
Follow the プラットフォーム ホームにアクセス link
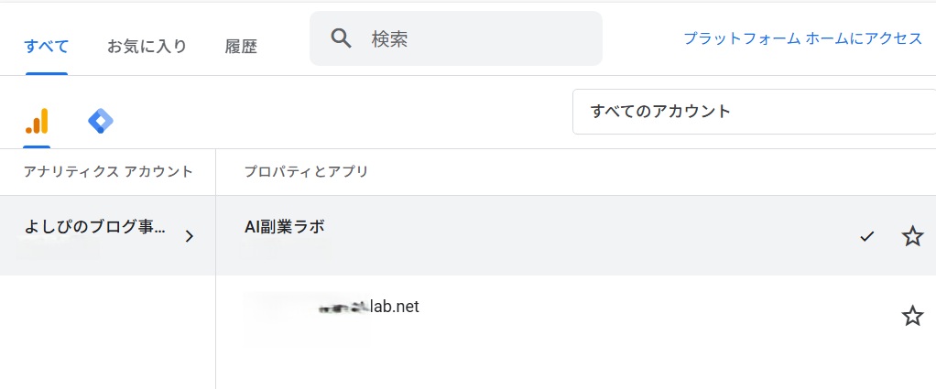(x=803, y=38)
